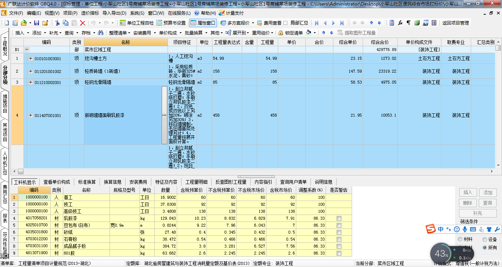This screenshot has height=267, width=502.
Task: Click the 43% memory monitor widget
Action: tap(441, 253)
